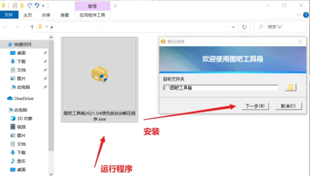Open the recent locations dropdown arrow
The image size is (310, 176).
point(25,27)
